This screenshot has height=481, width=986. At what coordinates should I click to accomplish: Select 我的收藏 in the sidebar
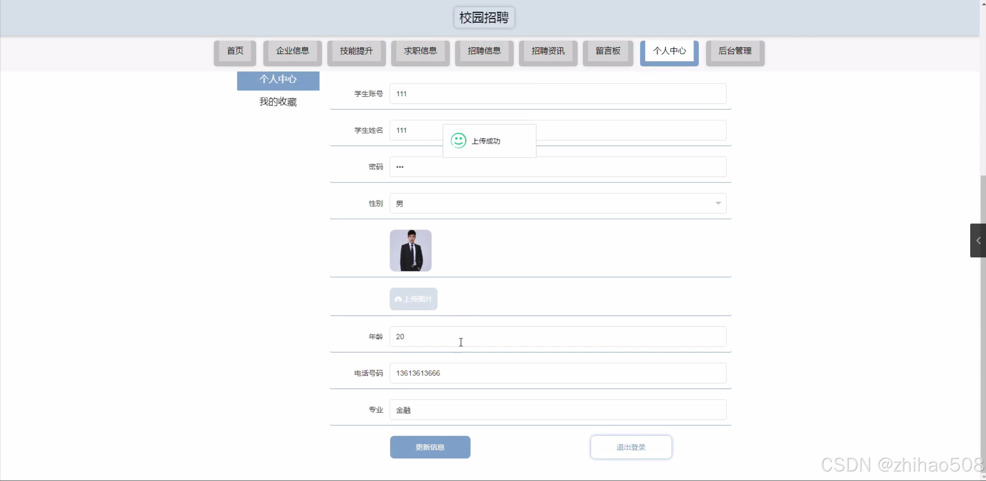coord(278,102)
